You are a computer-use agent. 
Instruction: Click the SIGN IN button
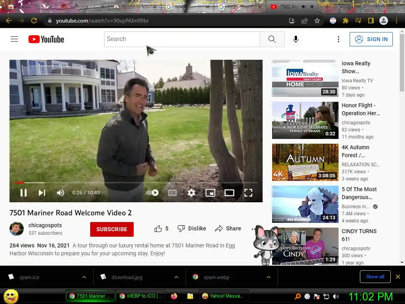371,39
